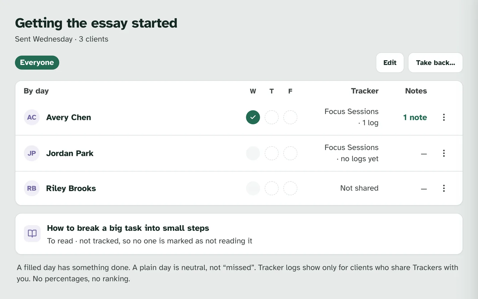The height and width of the screenshot is (299, 478).
Task: Click the Tracker column header
Action: tap(365, 91)
